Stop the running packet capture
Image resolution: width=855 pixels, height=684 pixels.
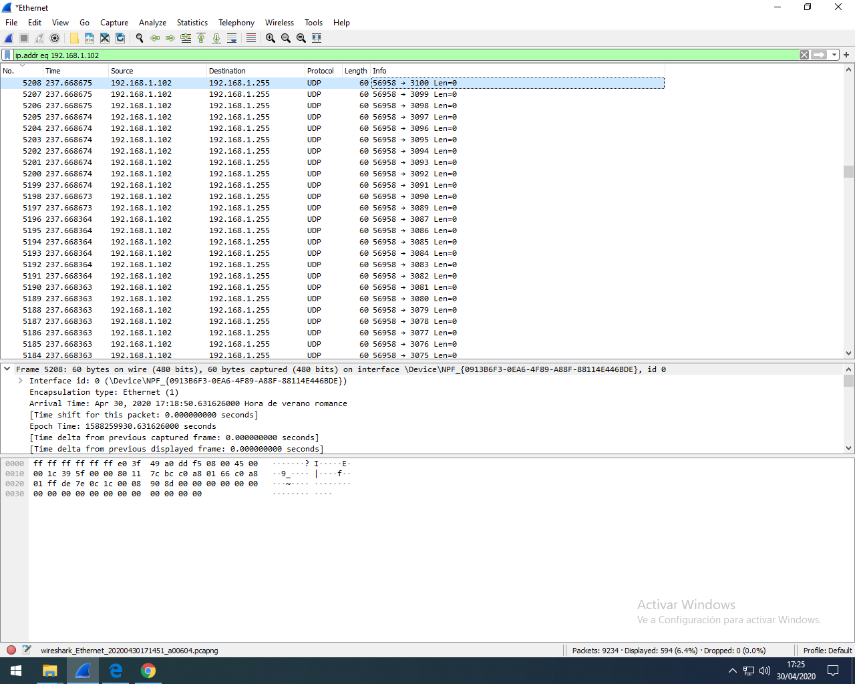pos(24,38)
